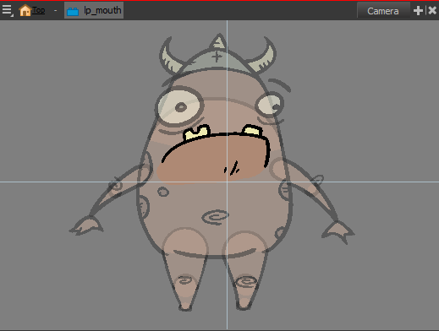Switch to the Camera tab

coord(383,11)
